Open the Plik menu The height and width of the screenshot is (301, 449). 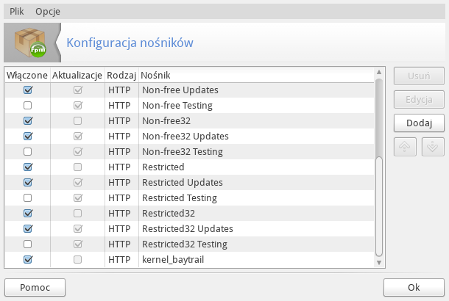coord(17,12)
